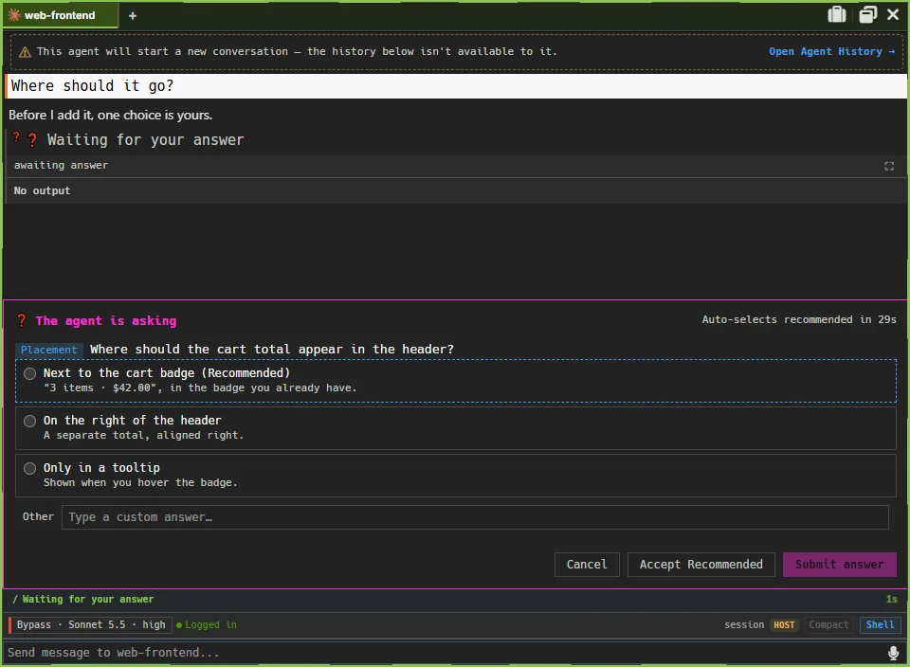Viewport: 910px width, 667px height.
Task: Select "Only in a tooltip" option
Action: 456,476
